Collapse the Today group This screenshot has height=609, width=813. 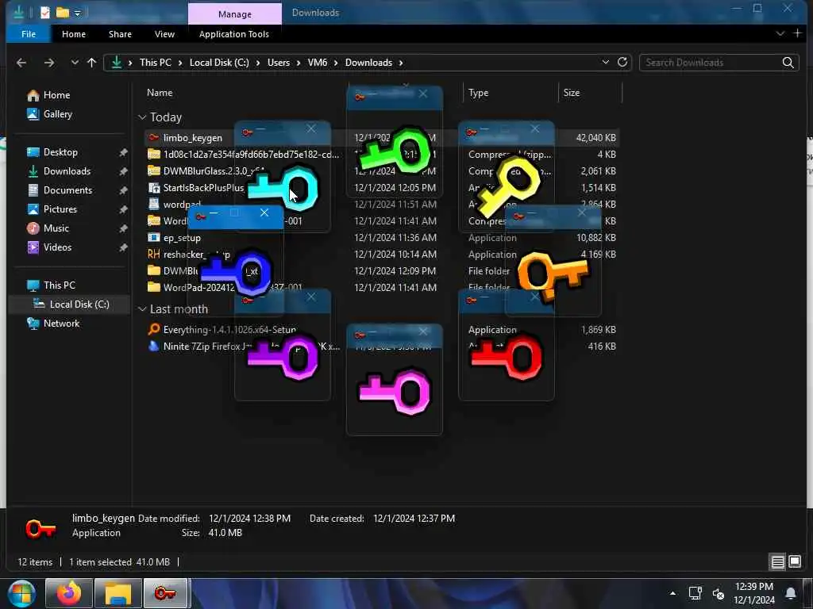[142, 117]
